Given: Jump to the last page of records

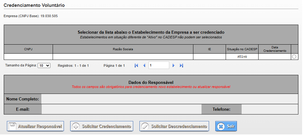Looking at the screenshot, I should pyautogui.click(x=181, y=66).
